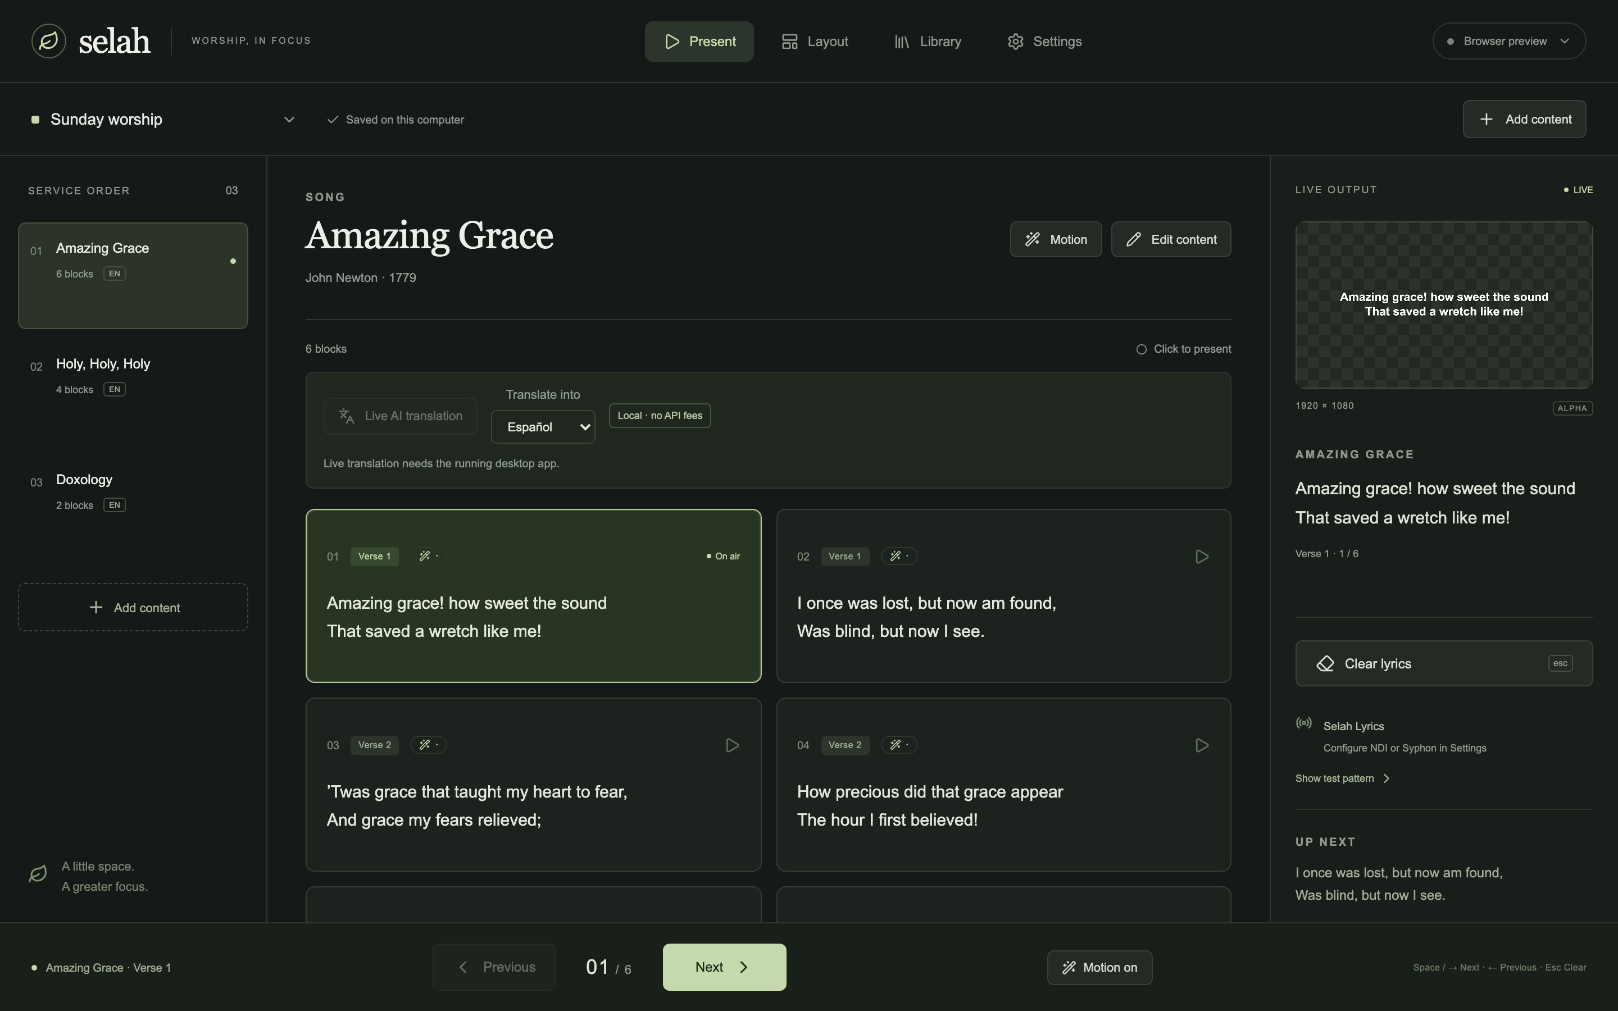
Task: Play block 04 'How precious did that grace'
Action: tap(1202, 745)
